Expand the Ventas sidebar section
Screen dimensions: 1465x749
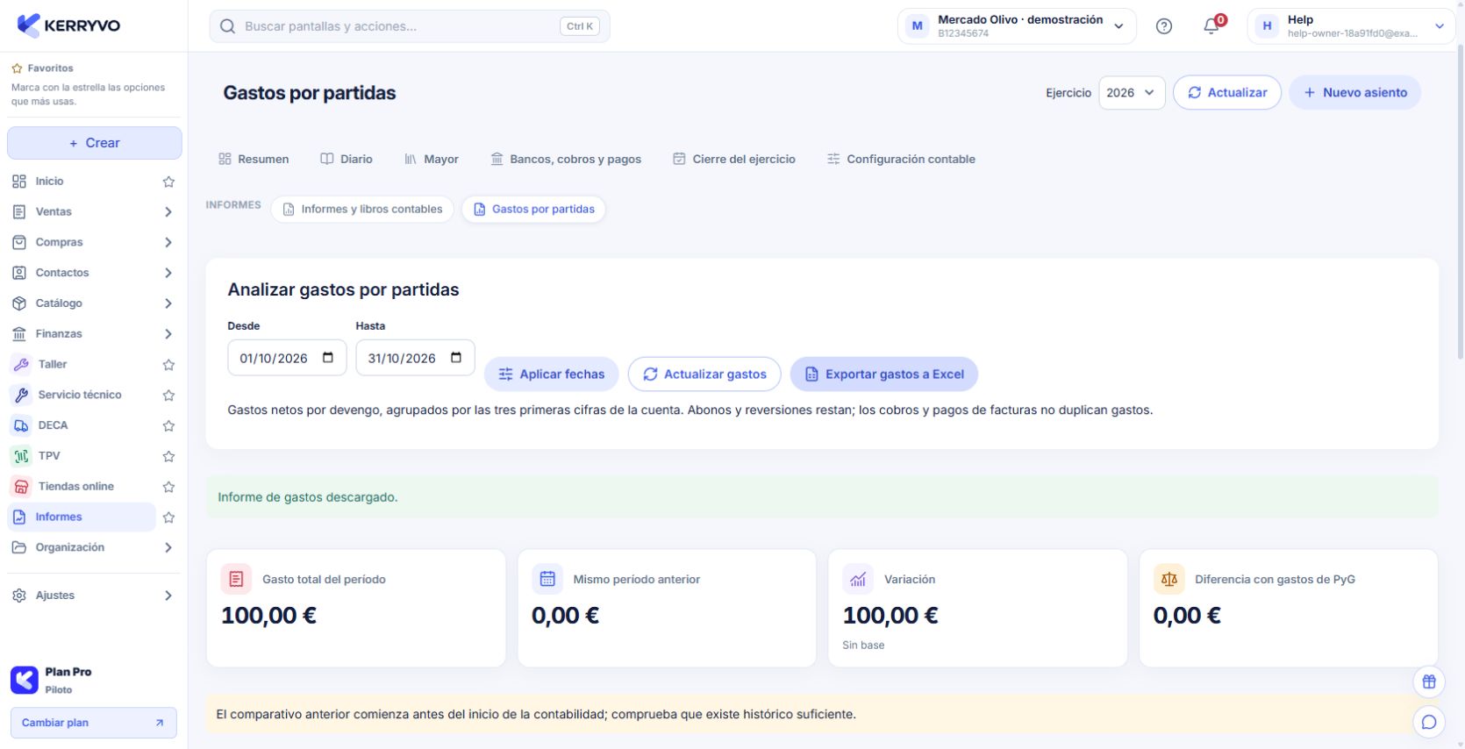[x=94, y=212]
